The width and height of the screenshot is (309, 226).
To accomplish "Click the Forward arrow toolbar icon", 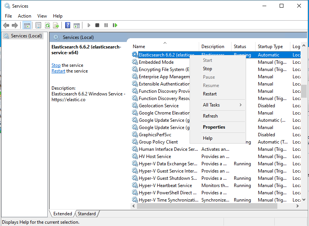I will click(15, 25).
